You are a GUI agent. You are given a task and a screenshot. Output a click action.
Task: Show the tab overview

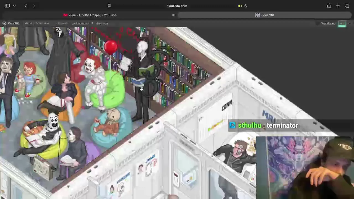347,6
